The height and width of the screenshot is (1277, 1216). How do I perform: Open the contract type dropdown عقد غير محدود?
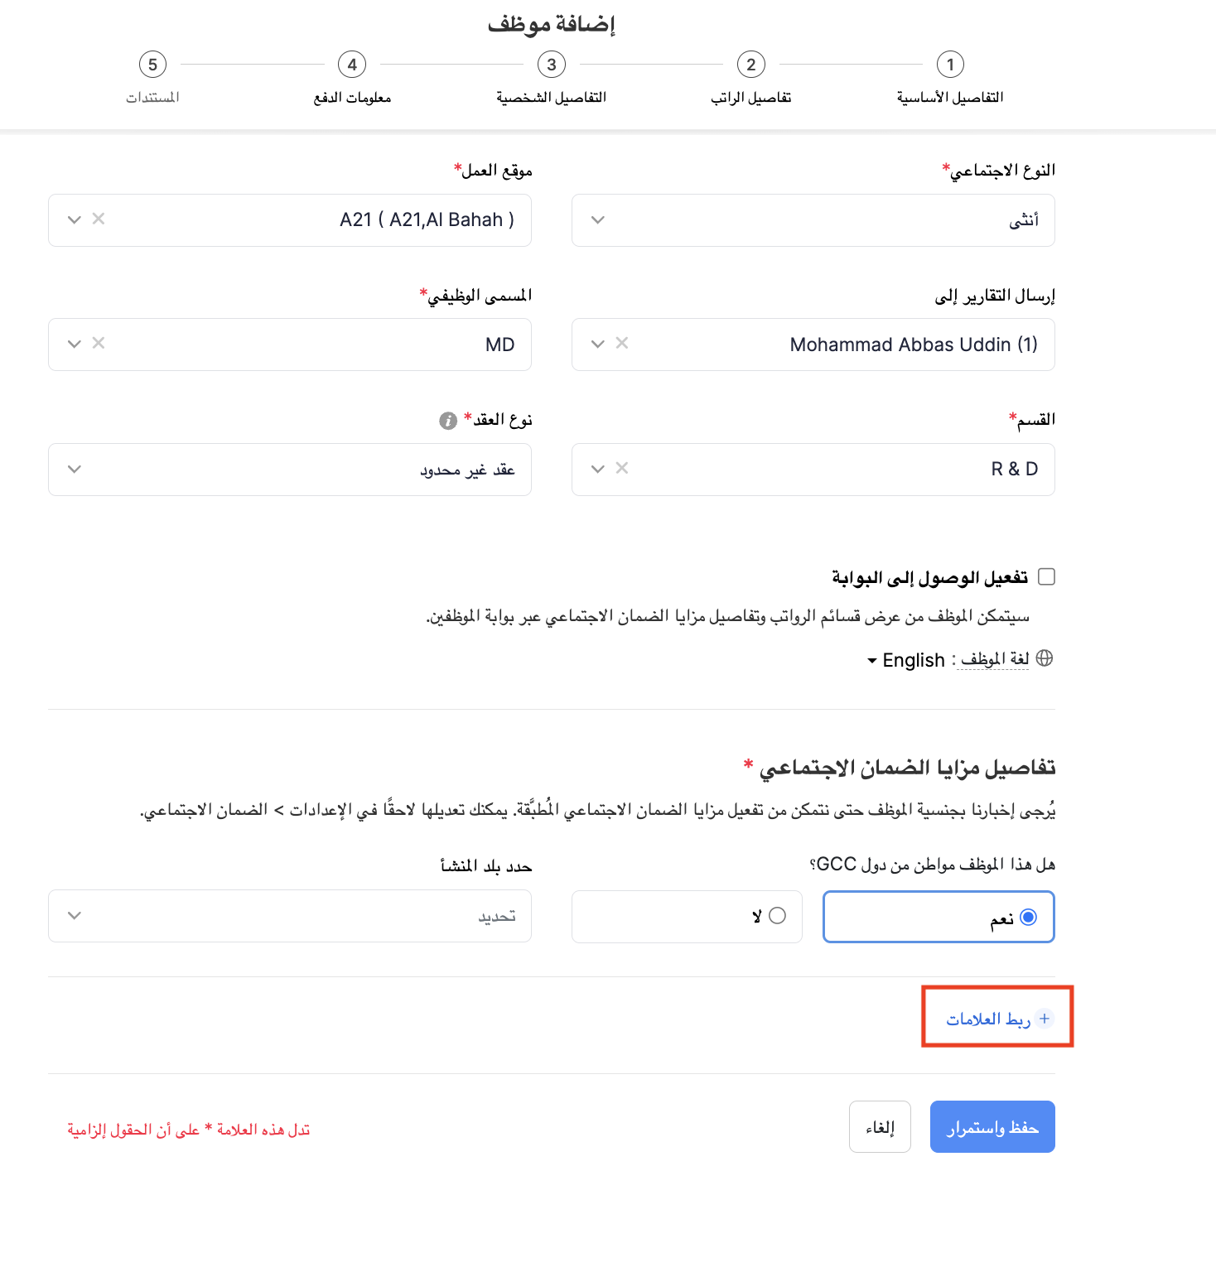coord(290,470)
